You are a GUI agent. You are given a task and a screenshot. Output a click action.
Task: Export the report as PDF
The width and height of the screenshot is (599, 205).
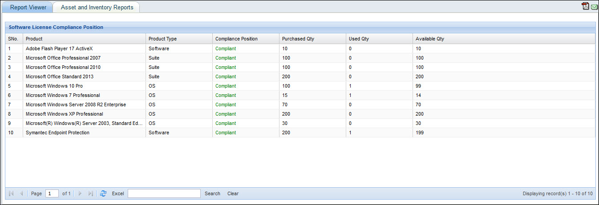pyautogui.click(x=585, y=6)
